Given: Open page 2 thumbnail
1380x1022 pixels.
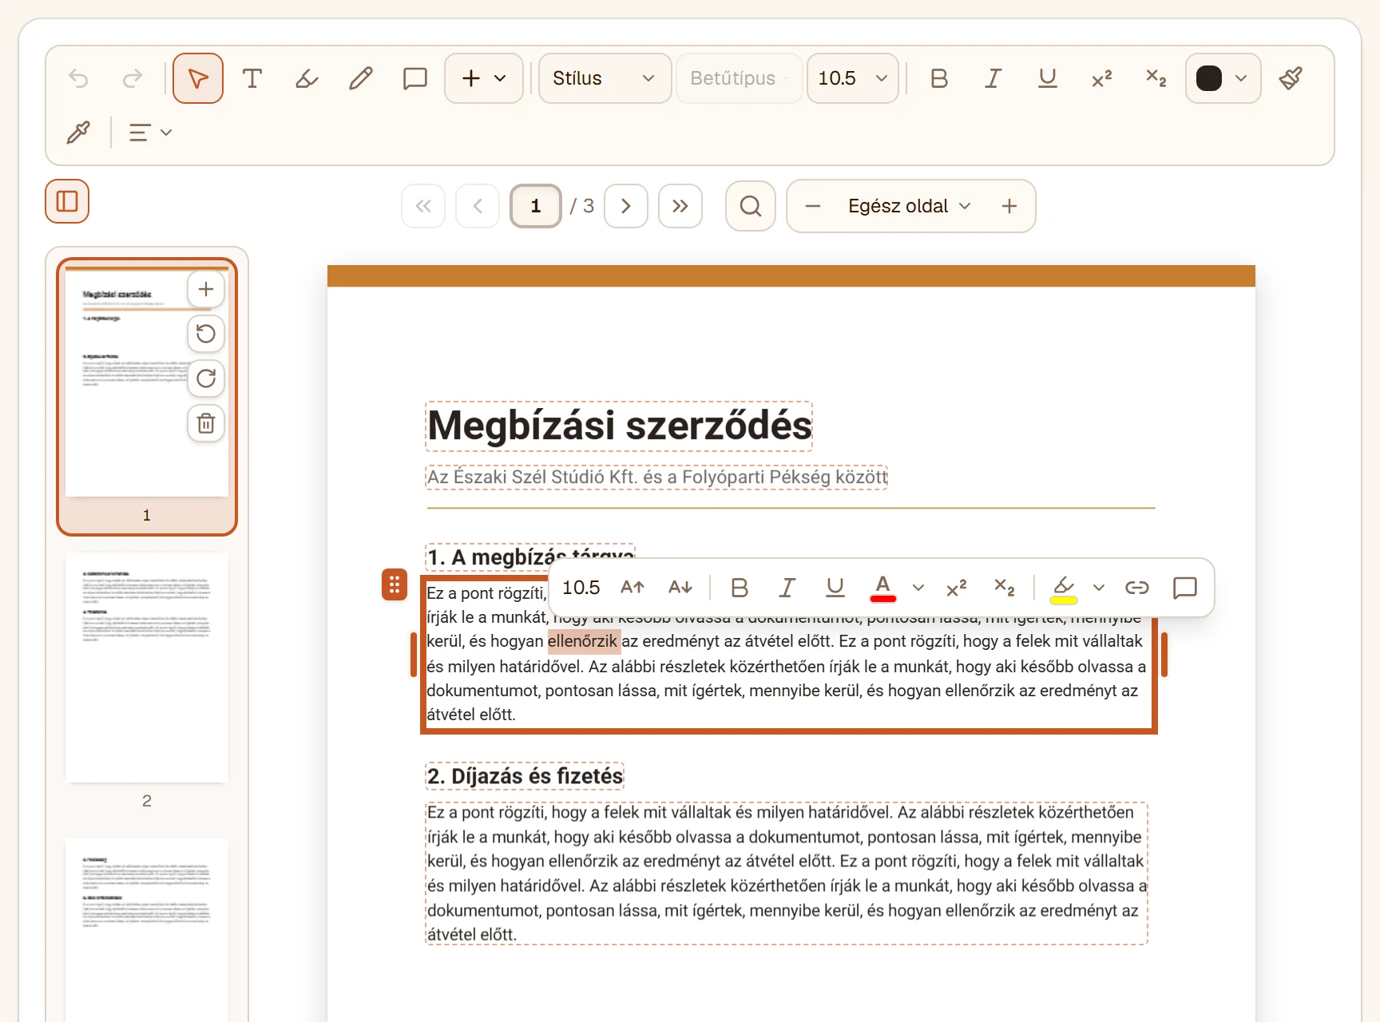Looking at the screenshot, I should [147, 667].
